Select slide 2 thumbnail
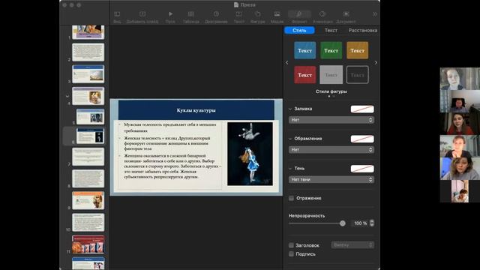The image size is (480, 270). pos(88,52)
